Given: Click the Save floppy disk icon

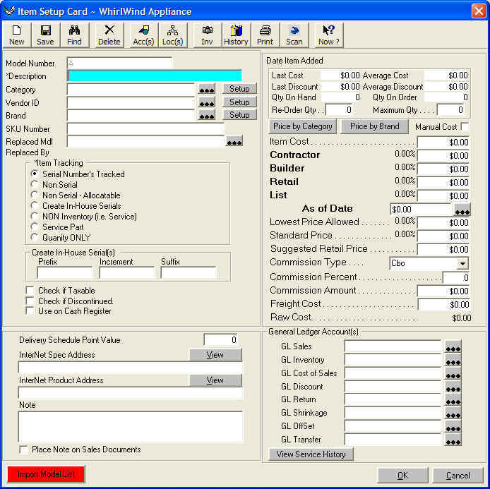Looking at the screenshot, I should click(x=45, y=35).
